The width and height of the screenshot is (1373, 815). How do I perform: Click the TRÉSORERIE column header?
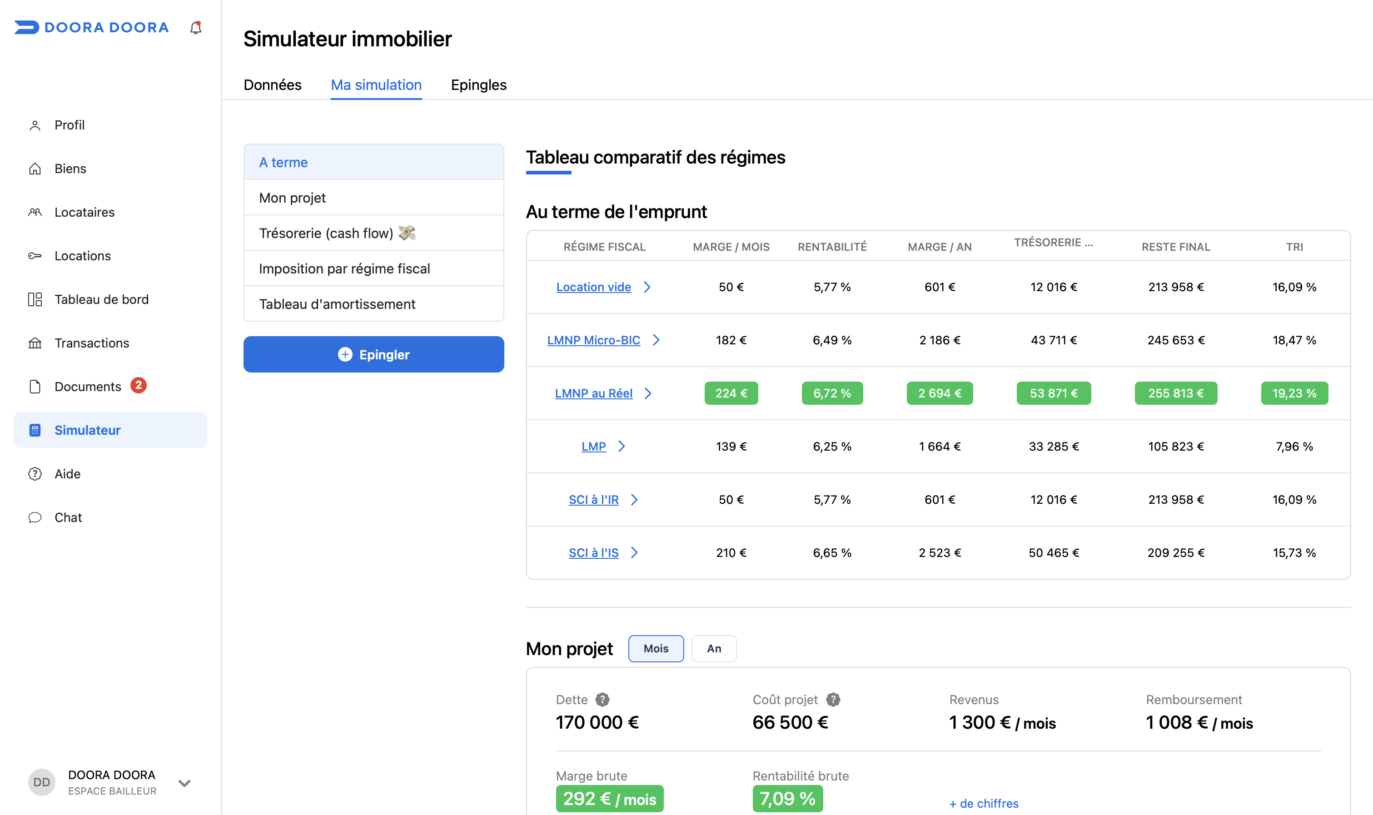click(1053, 242)
